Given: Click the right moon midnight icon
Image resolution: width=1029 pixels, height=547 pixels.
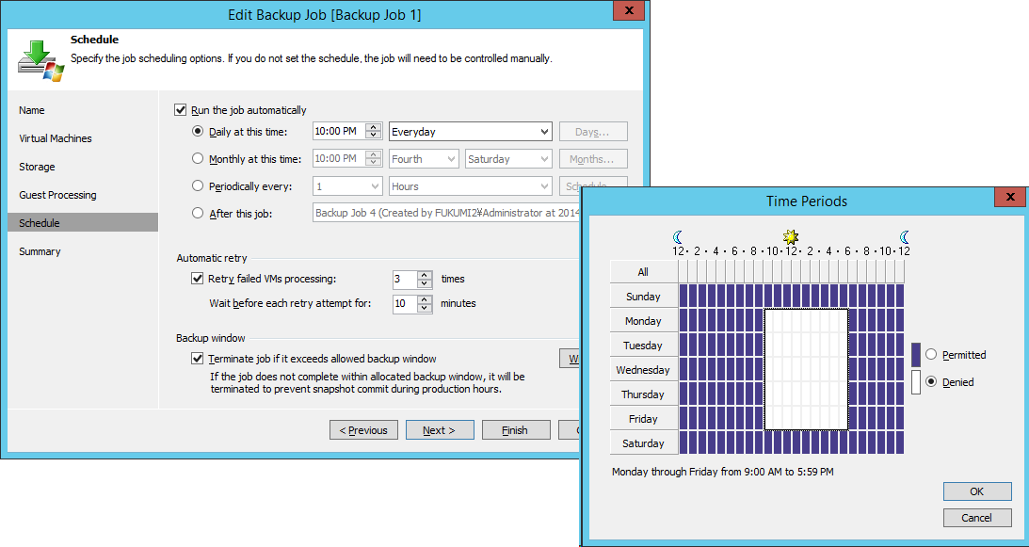Looking at the screenshot, I should (905, 236).
